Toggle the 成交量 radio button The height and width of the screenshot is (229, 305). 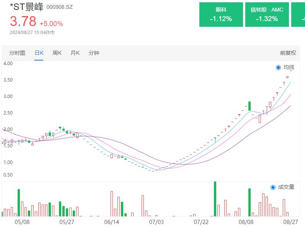(273, 187)
